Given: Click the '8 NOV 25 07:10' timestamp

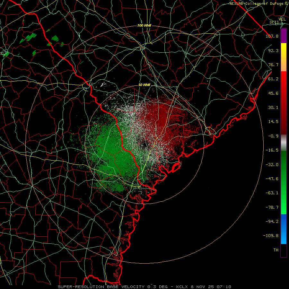Looking at the screenshot, I should click(211, 287).
